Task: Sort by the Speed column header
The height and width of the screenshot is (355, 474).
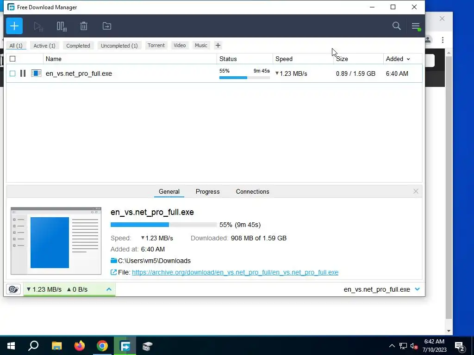Action: click(x=303, y=59)
